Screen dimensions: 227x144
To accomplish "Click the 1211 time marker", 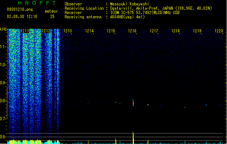I will (25, 31).
